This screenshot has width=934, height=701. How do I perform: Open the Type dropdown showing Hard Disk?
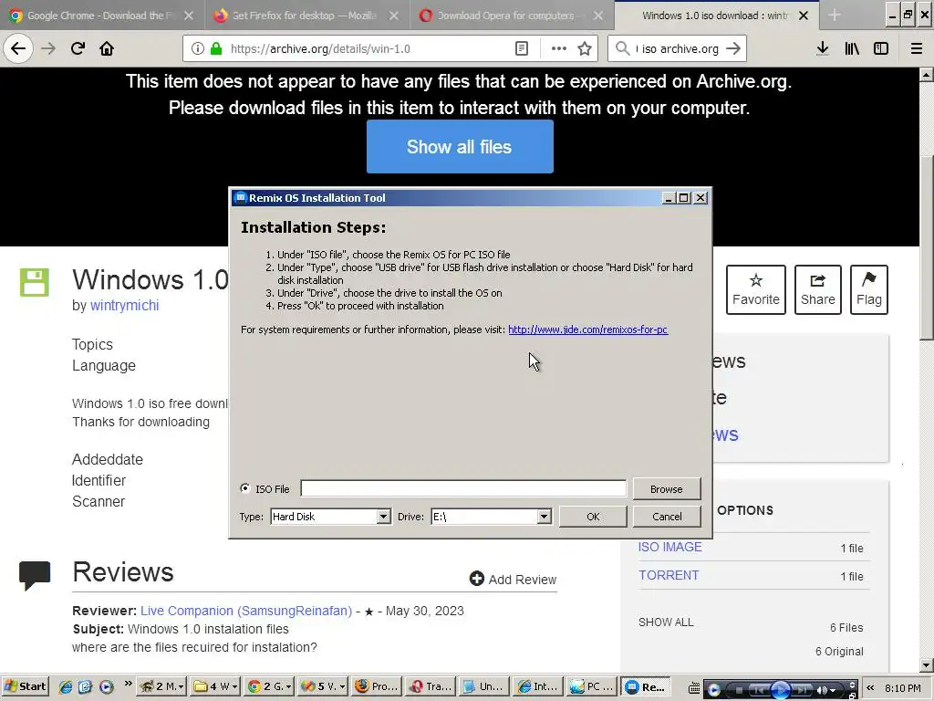click(384, 517)
